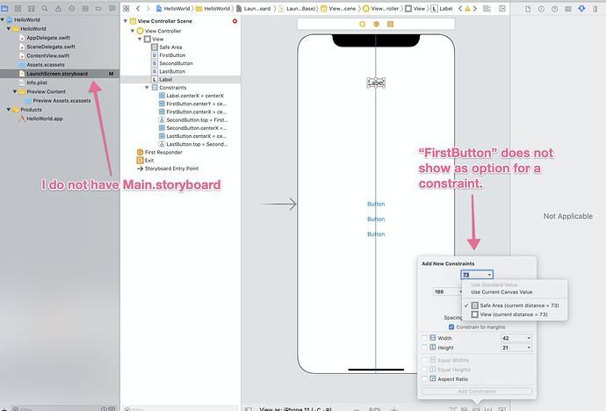The width and height of the screenshot is (606, 411).
Task: Toggle Constrain to margins checkbox
Action: pyautogui.click(x=451, y=327)
